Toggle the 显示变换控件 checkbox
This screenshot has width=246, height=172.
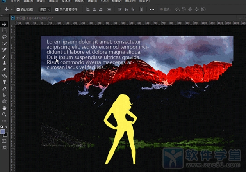coord(57,9)
